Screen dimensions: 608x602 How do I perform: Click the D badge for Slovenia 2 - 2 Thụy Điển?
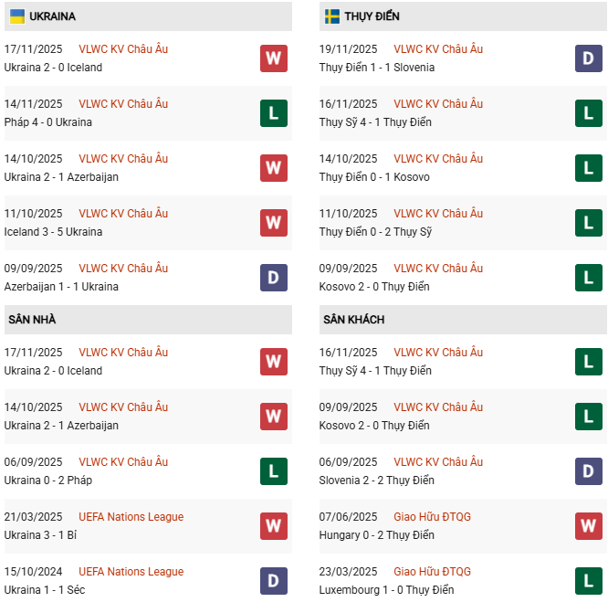(589, 471)
